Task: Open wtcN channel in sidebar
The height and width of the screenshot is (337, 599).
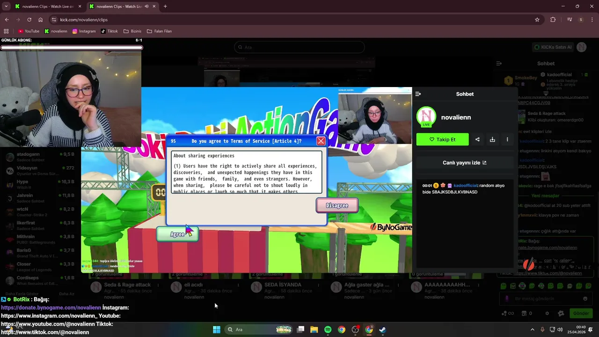Action: [x=40, y=212]
